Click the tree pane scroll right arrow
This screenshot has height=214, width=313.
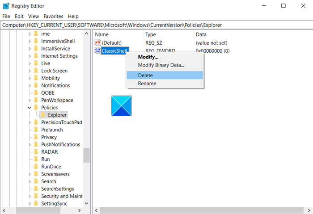[79, 210]
